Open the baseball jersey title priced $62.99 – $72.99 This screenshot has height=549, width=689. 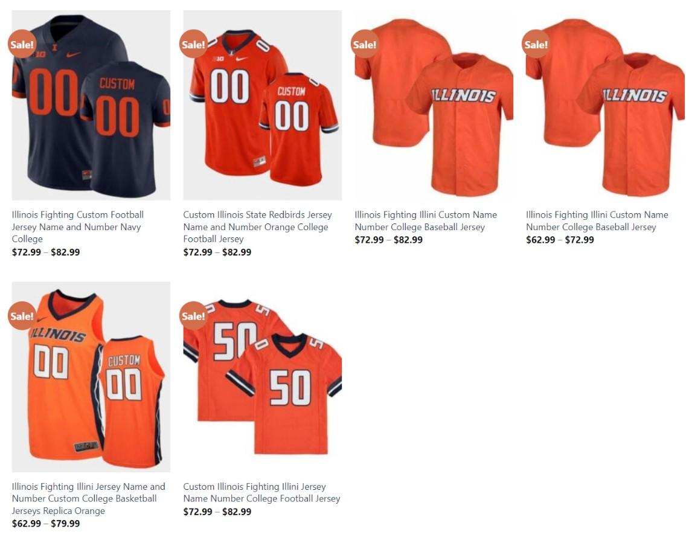(x=597, y=220)
